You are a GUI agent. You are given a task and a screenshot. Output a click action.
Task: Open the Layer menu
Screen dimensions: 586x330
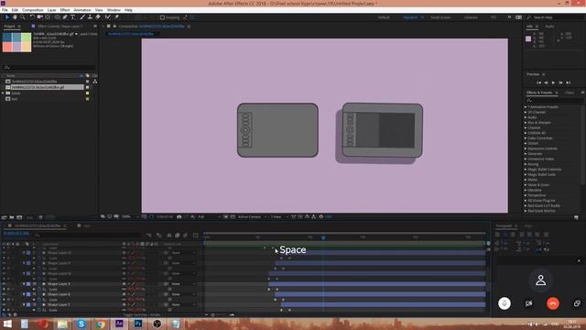click(51, 10)
